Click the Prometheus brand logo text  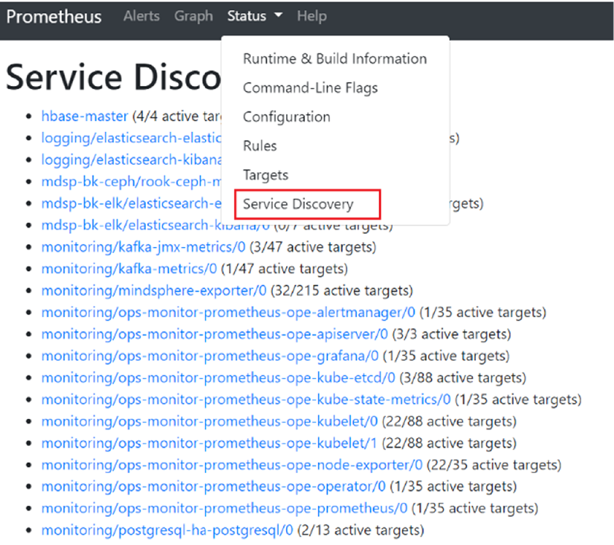pos(54,17)
